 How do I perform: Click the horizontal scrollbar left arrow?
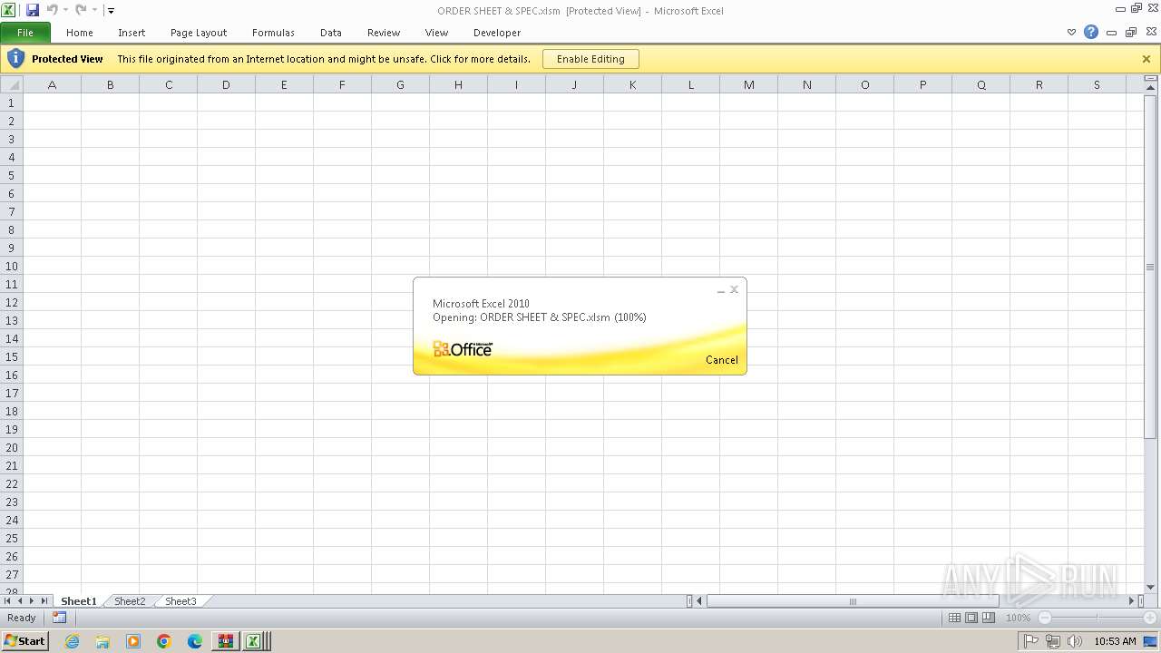pyautogui.click(x=699, y=601)
